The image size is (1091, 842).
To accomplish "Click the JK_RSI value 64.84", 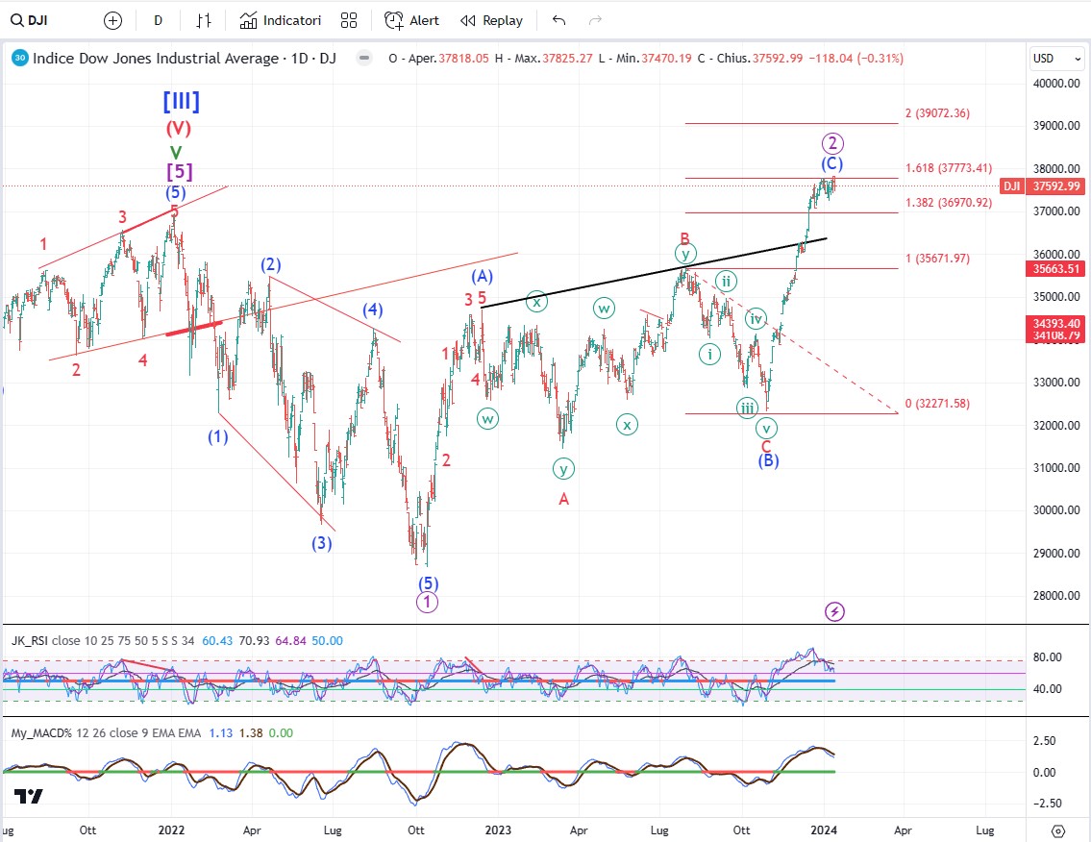I will click(x=291, y=641).
